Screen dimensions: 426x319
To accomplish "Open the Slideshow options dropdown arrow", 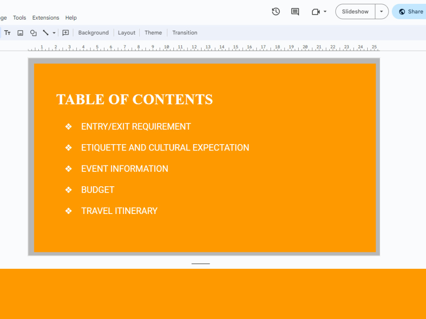I will 381,11.
